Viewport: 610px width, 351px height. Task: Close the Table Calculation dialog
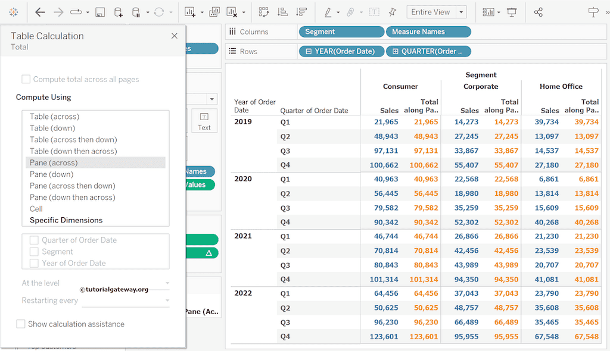coord(175,36)
